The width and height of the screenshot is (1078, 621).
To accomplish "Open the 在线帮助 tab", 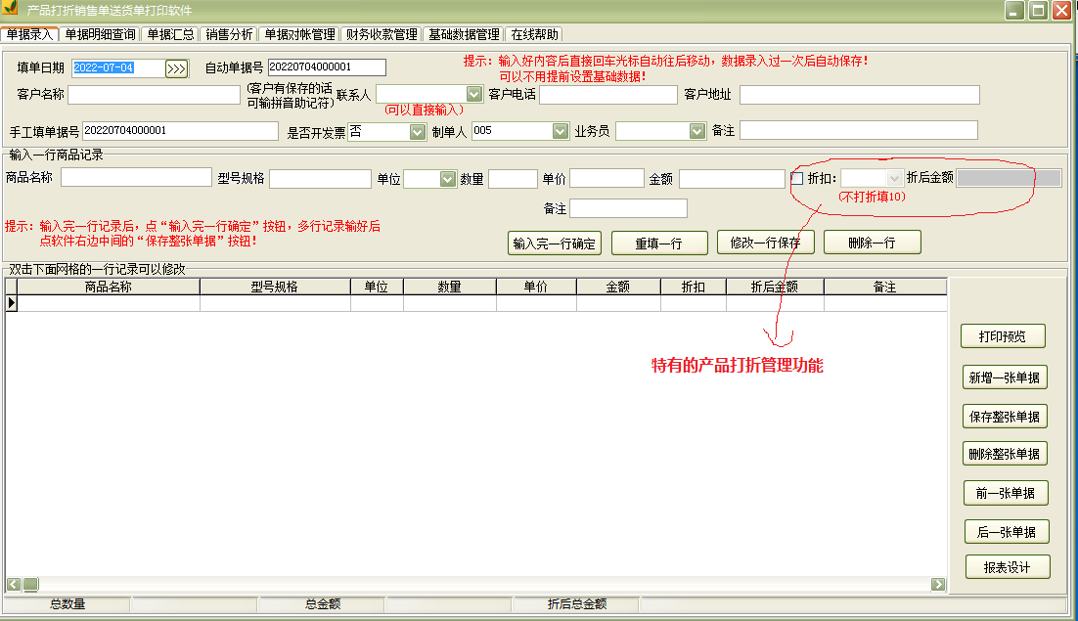I will pos(534,34).
